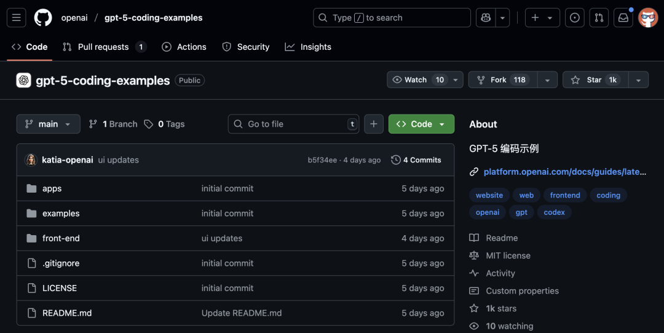Switch to the Code tab
The image size is (664, 333).
pyautogui.click(x=30, y=47)
